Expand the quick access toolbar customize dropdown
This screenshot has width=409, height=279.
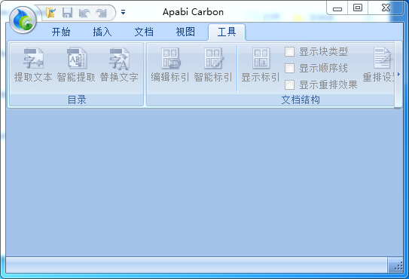coord(123,12)
